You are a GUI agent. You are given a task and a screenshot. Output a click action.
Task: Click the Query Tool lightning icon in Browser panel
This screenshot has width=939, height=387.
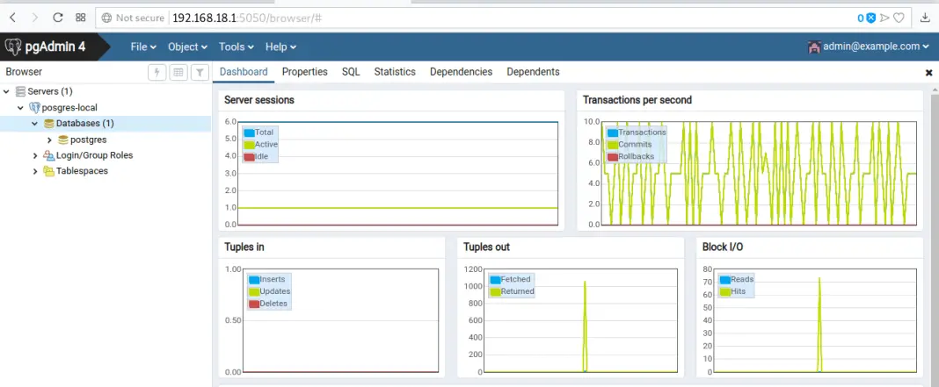coord(157,73)
